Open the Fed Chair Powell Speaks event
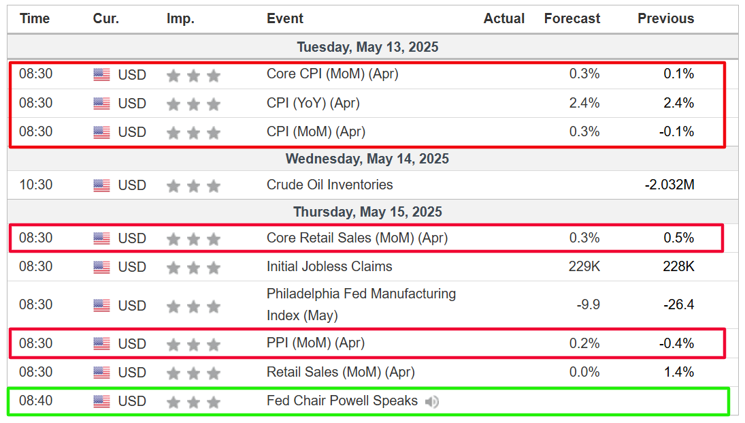This screenshot has height=423, width=745. [x=342, y=401]
